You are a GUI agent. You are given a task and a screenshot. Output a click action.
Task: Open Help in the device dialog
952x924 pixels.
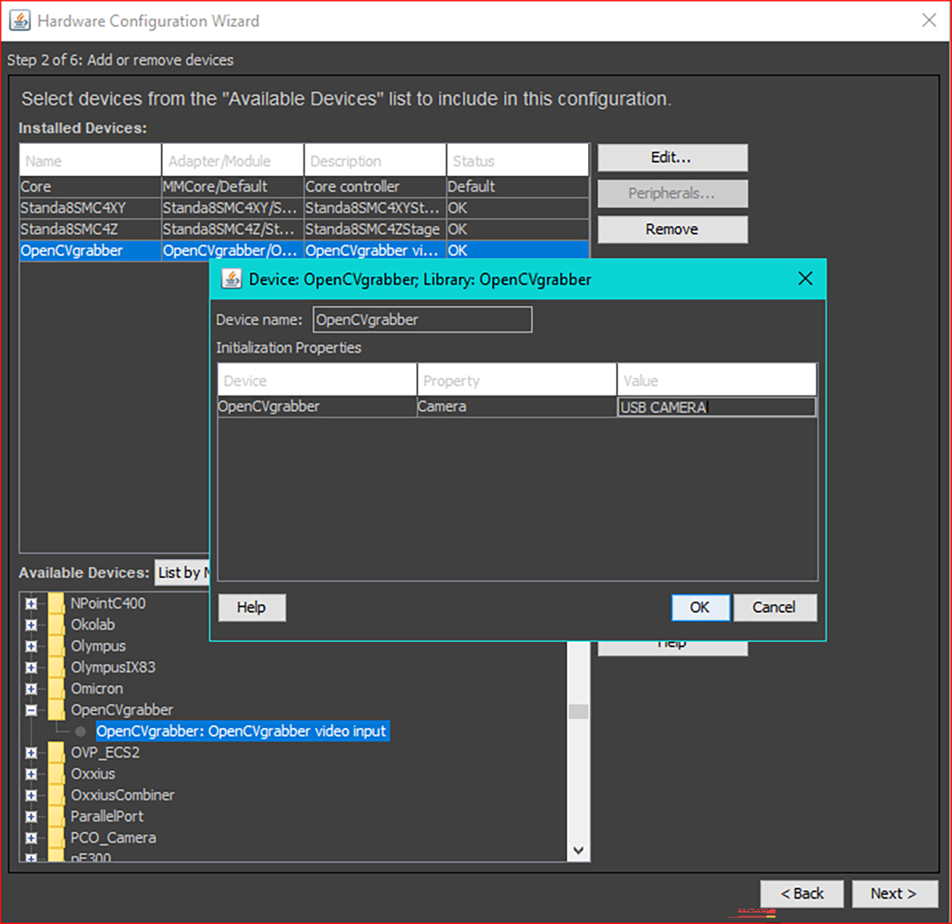251,608
